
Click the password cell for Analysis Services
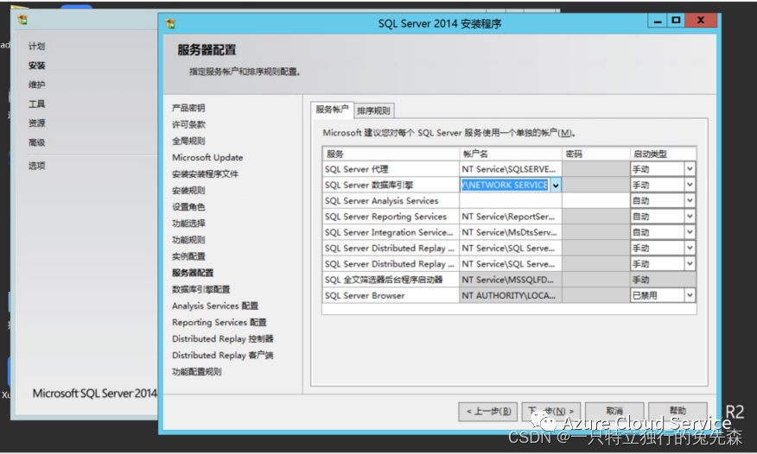click(x=595, y=200)
